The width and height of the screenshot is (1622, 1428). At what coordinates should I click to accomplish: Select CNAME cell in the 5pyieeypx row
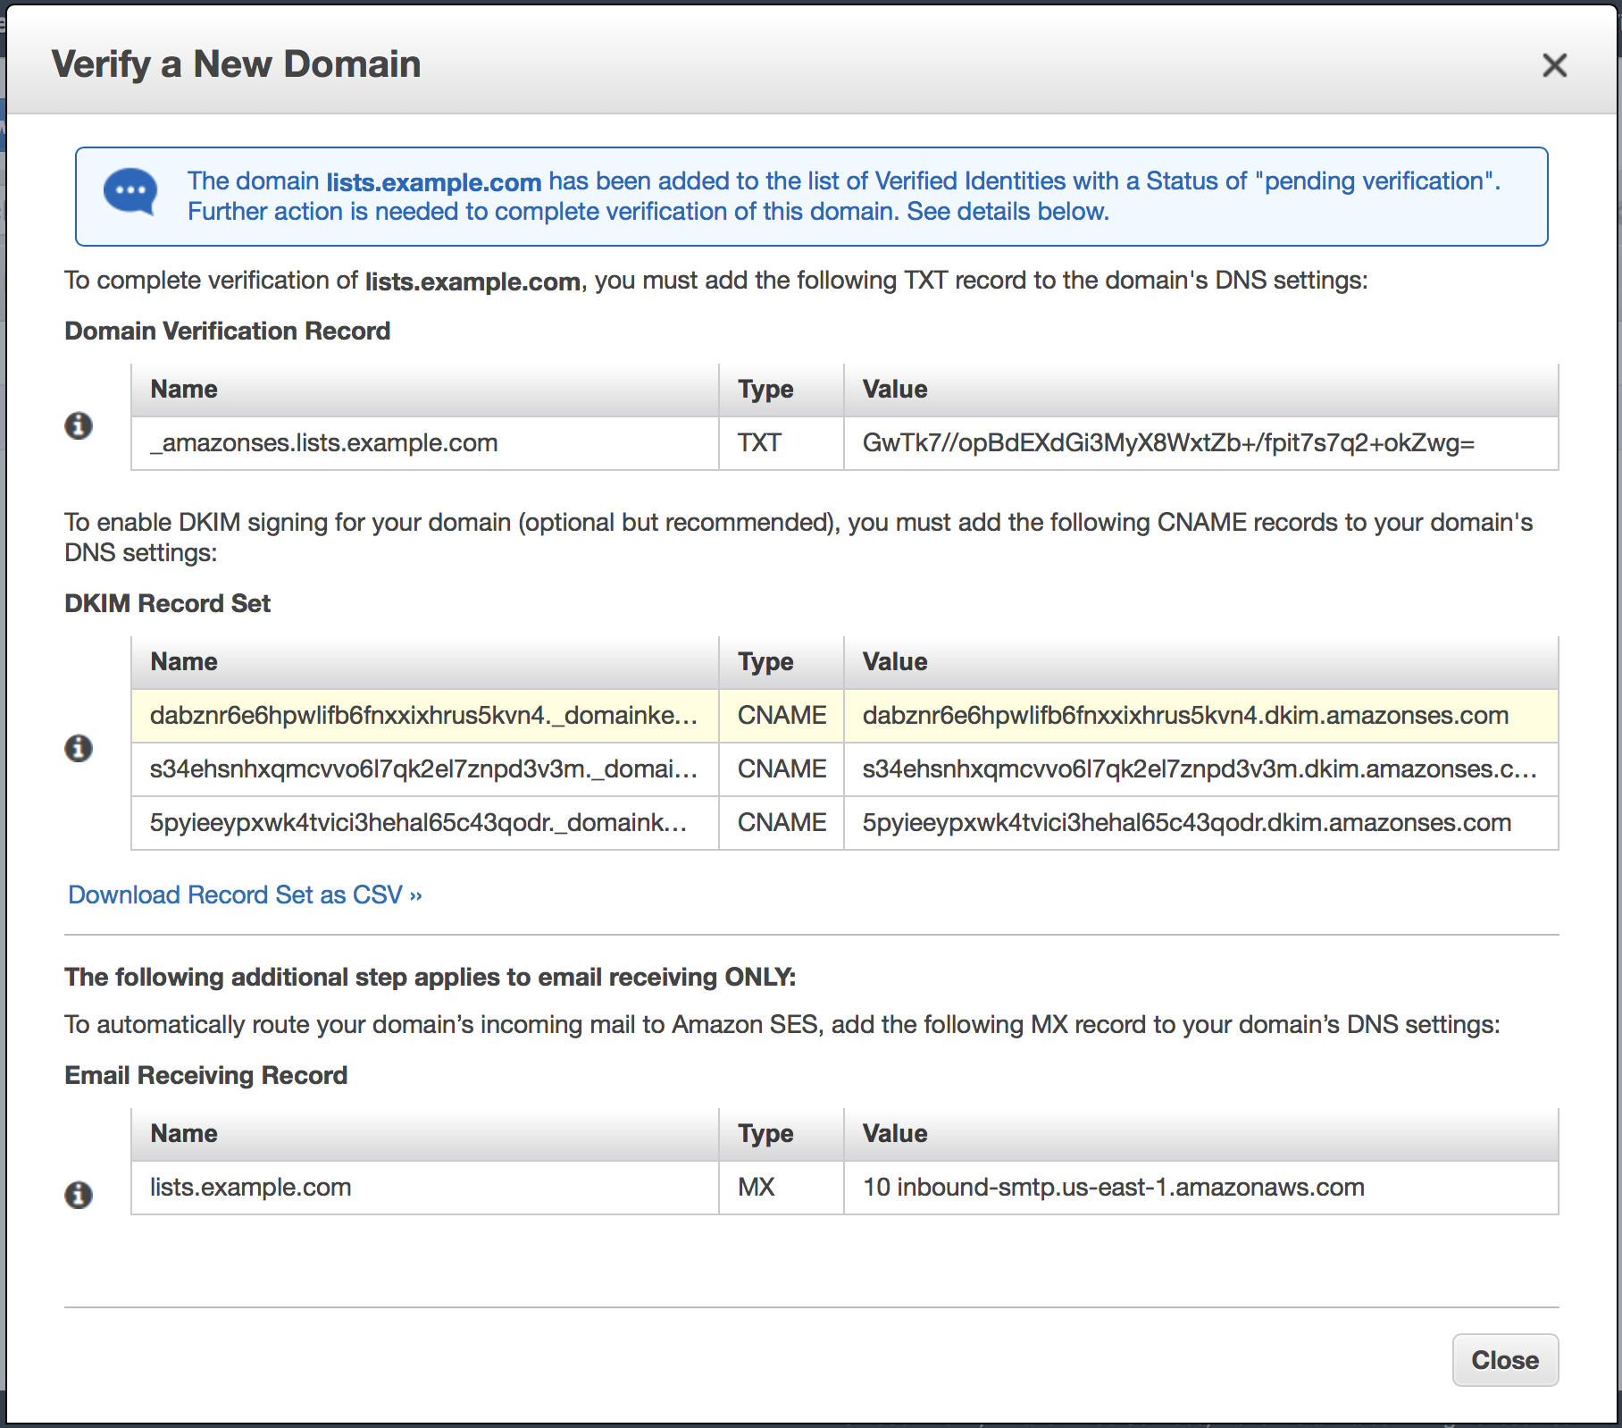point(782,823)
